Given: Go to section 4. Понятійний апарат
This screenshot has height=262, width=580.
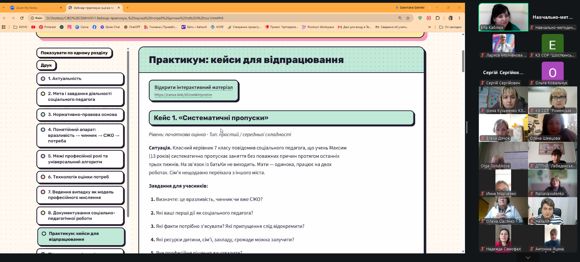Looking at the screenshot, I should 80,135.
